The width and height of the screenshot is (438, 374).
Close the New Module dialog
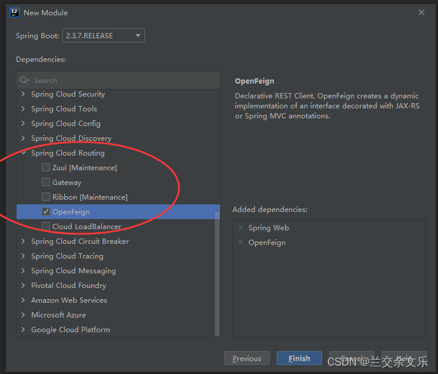pos(422,12)
